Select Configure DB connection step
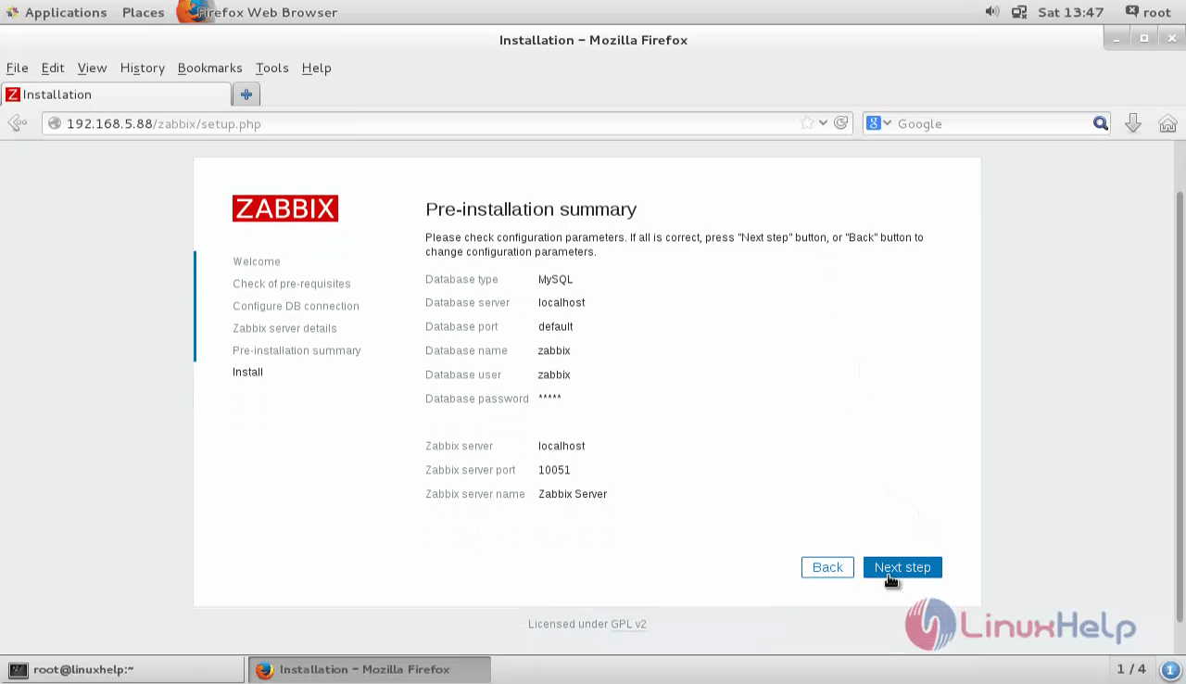Image resolution: width=1186 pixels, height=684 pixels. click(296, 306)
